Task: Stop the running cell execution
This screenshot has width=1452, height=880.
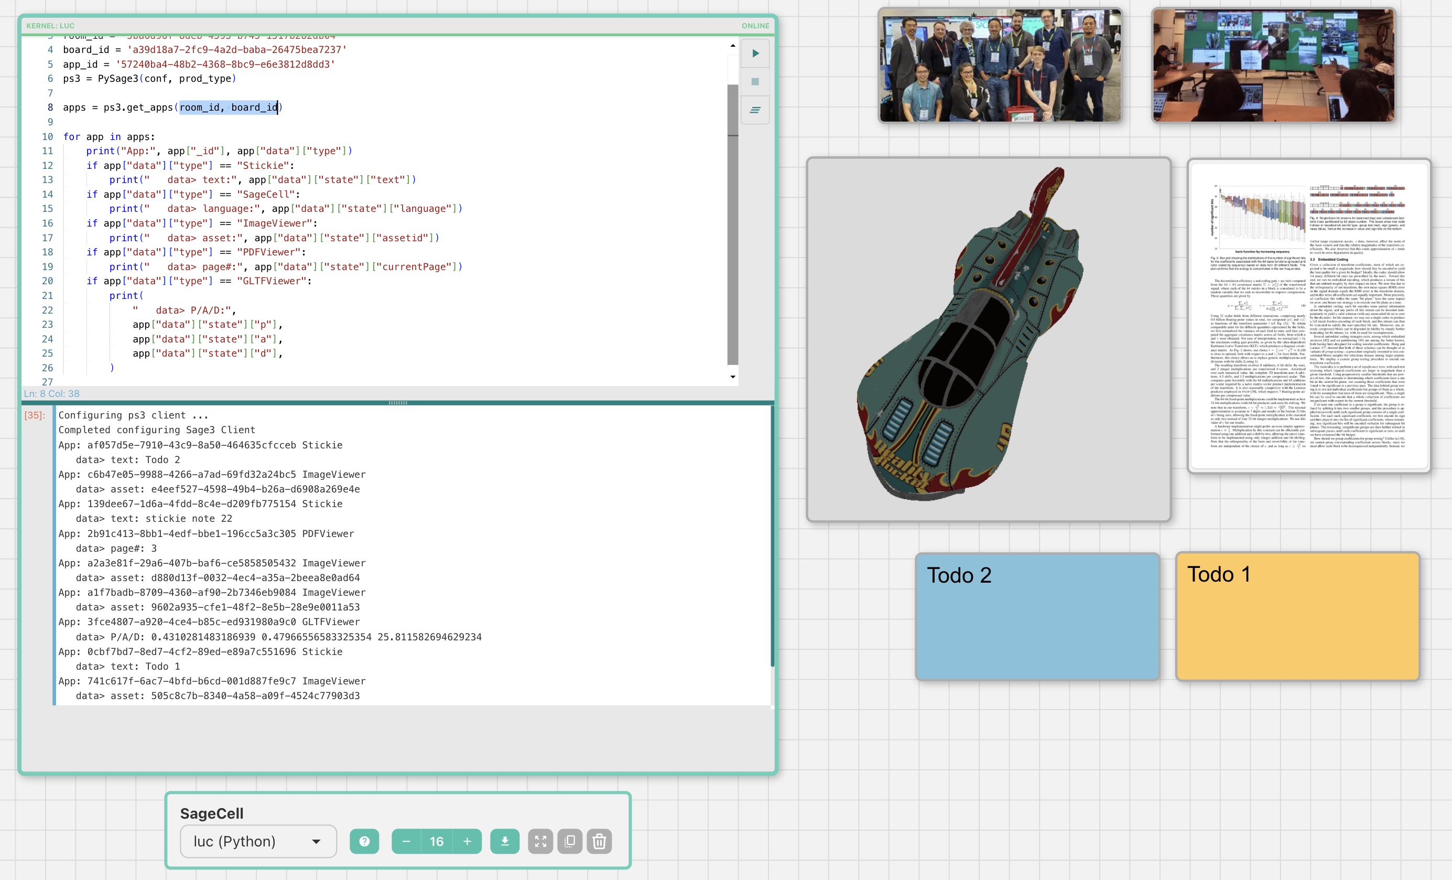Action: click(755, 82)
